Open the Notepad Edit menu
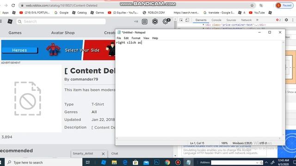The image size is (296, 166). (x=126, y=38)
